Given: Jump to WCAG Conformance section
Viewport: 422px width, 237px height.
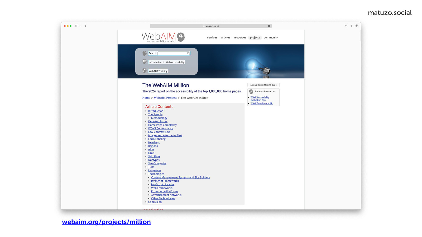Looking at the screenshot, I should (x=161, y=129).
